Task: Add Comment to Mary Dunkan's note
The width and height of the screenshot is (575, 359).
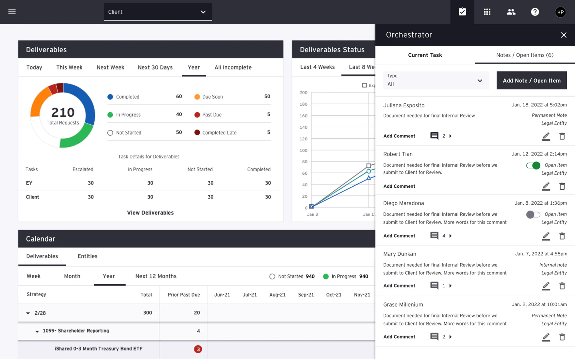Action: coord(399,286)
